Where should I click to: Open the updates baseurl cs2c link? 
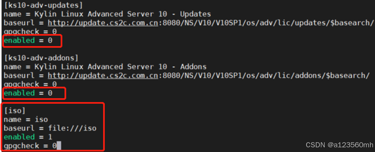point(103,23)
